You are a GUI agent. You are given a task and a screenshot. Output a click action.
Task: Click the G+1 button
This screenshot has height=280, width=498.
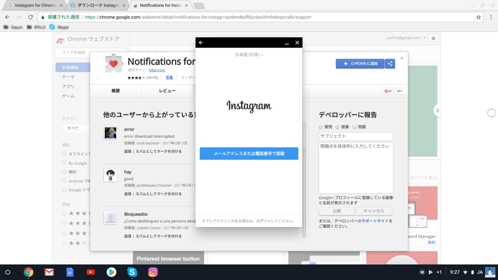[x=388, y=91]
